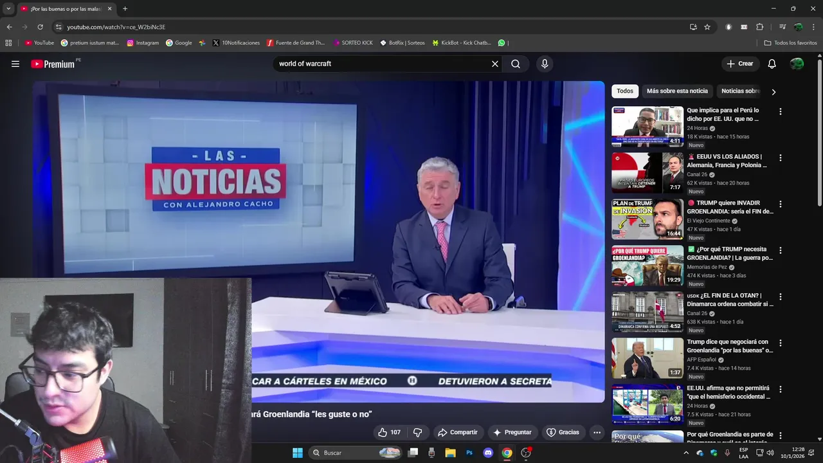
Task: Dislike the video with thumbs down
Action: pyautogui.click(x=417, y=432)
